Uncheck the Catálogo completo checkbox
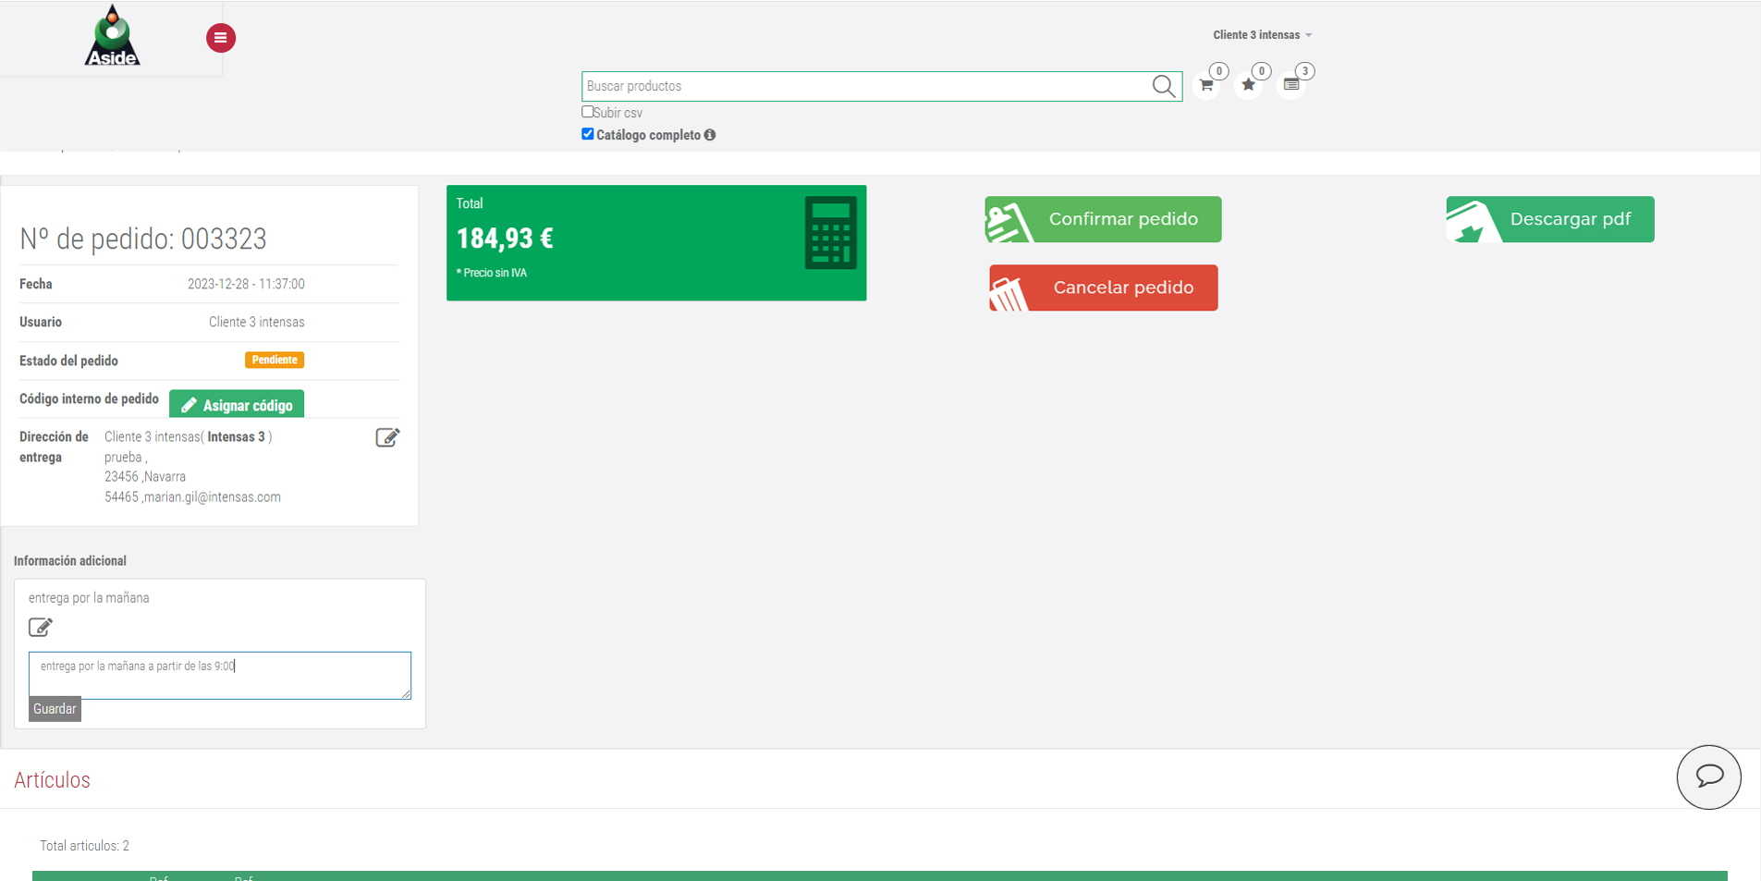1761x881 pixels. click(587, 134)
